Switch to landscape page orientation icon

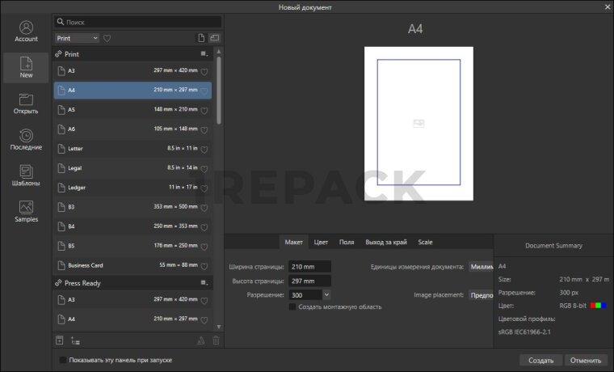214,38
